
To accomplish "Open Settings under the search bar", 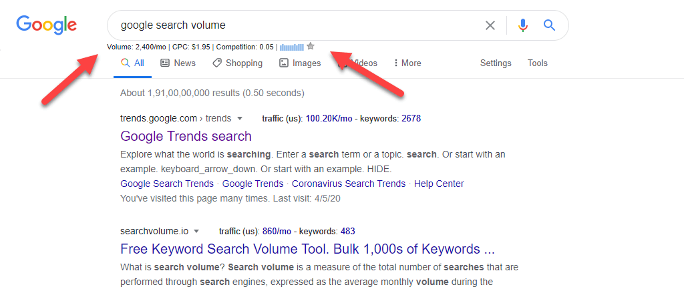I will pos(495,63).
